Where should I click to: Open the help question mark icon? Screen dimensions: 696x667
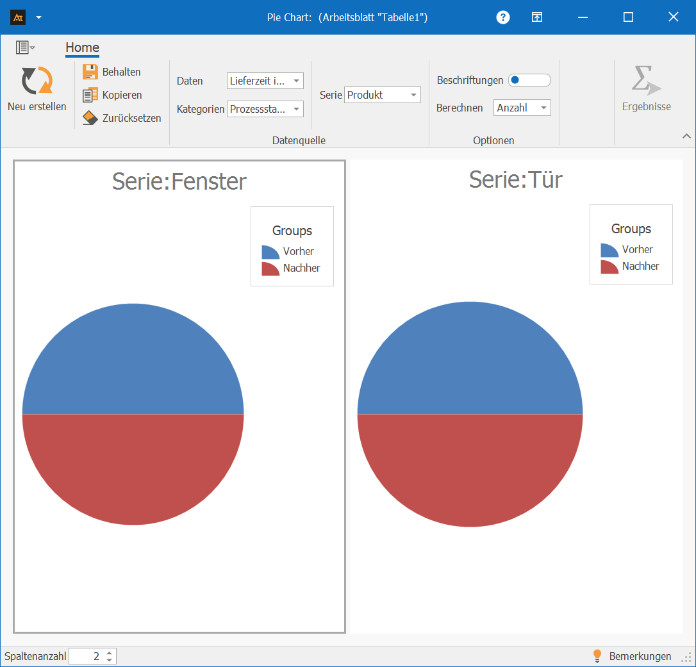pos(503,17)
